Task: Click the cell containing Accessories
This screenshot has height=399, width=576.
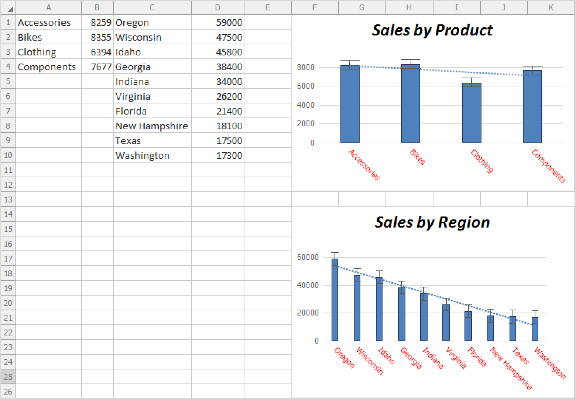Action: [44, 23]
